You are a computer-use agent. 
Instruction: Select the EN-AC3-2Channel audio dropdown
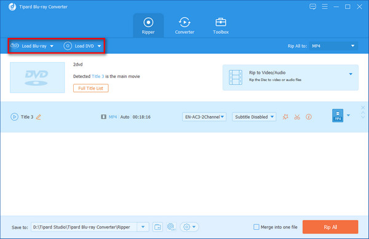pyautogui.click(x=204, y=117)
